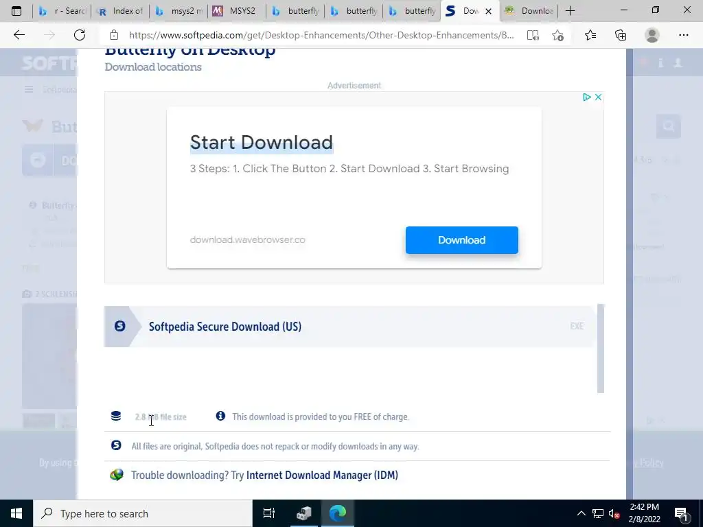The image size is (703, 527).
Task: Show hidden system tray icons
Action: pyautogui.click(x=581, y=513)
